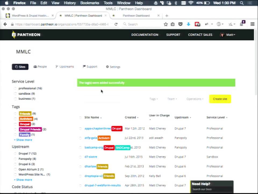Click the Pocket icon in toolbar
The image size is (258, 194).
(181, 24)
